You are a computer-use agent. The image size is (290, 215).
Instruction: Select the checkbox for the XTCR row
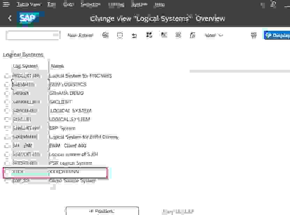point(7,172)
